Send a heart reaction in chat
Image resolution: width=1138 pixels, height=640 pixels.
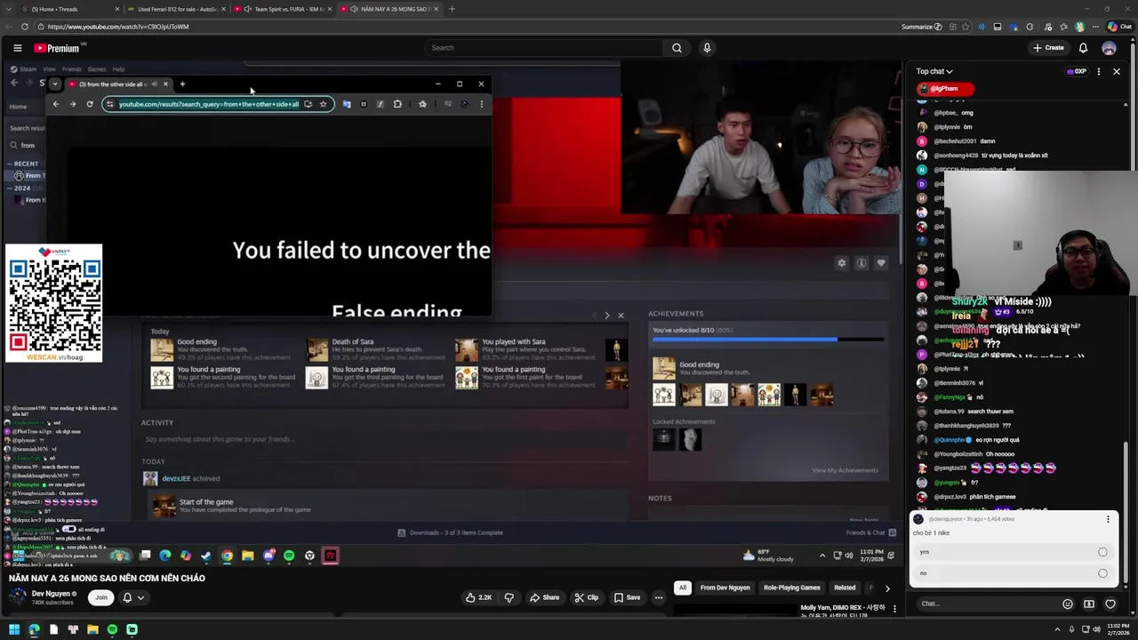(x=1110, y=604)
